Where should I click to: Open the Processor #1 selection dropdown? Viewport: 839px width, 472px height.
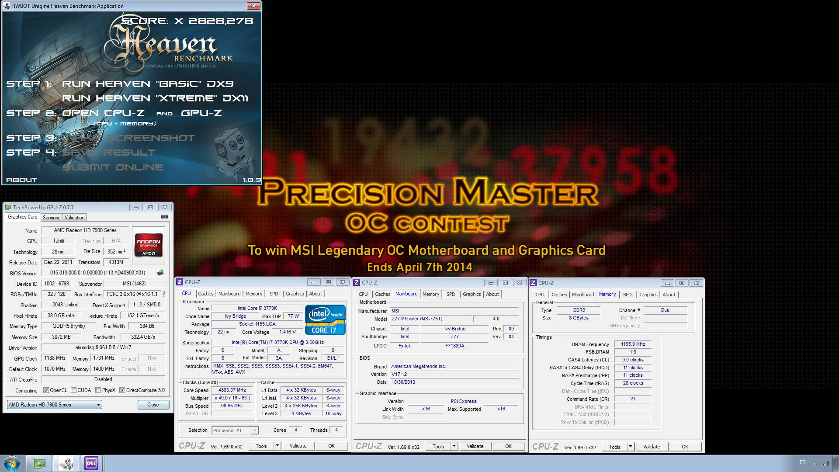point(235,430)
